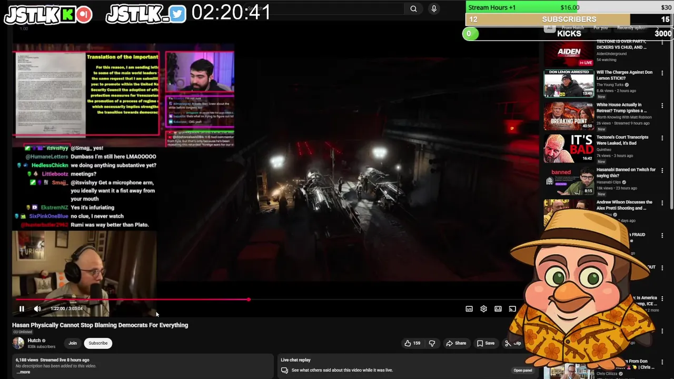Search with voice microphone icon
674x379 pixels.
pyautogui.click(x=434, y=8)
